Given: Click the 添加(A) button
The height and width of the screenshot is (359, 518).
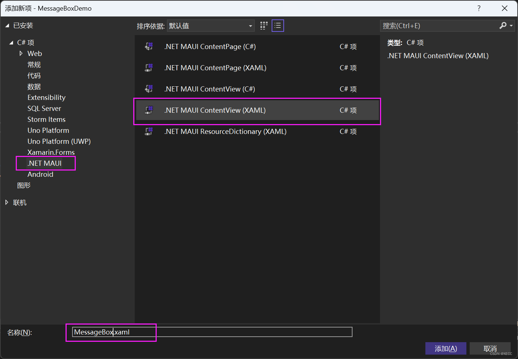Looking at the screenshot, I should coord(446,348).
